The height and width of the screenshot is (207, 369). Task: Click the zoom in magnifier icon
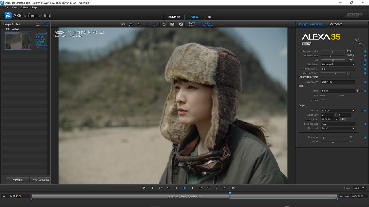pos(131,24)
